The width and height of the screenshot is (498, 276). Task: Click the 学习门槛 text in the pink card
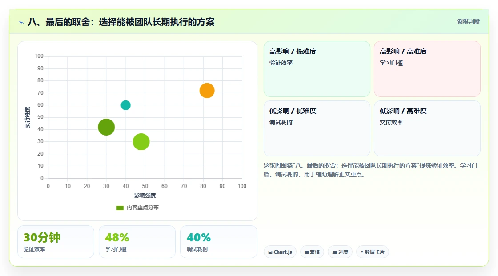click(391, 63)
